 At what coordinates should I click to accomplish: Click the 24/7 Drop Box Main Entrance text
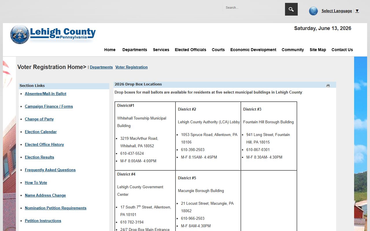[x=145, y=229]
